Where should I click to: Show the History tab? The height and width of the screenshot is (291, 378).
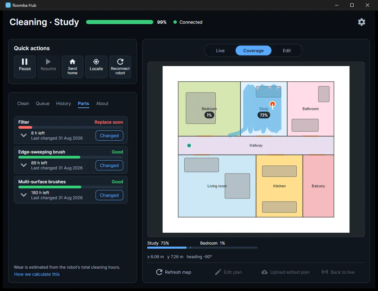point(63,103)
